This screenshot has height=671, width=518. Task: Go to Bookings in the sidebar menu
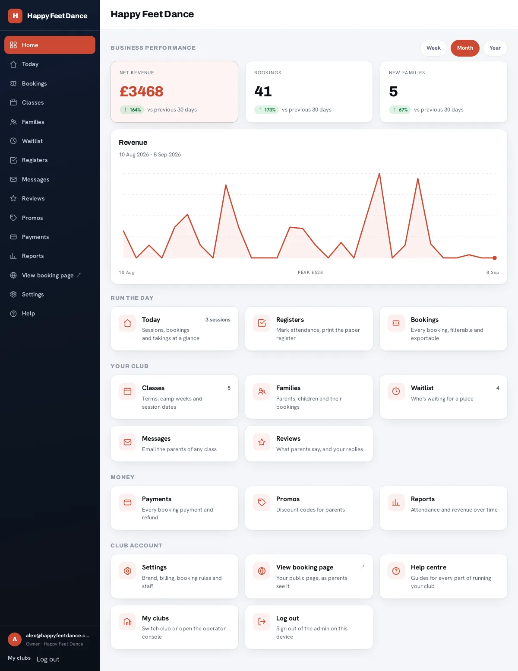coord(50,83)
